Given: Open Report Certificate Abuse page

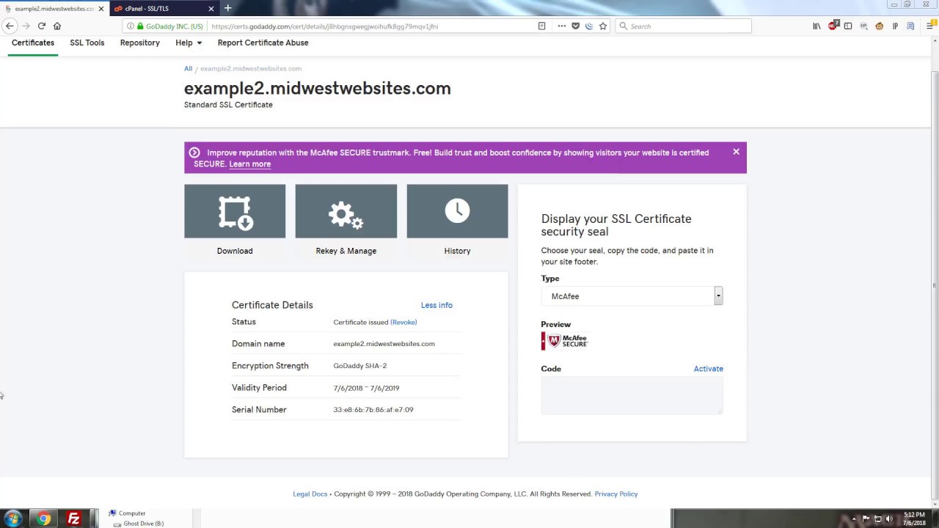Looking at the screenshot, I should point(263,43).
